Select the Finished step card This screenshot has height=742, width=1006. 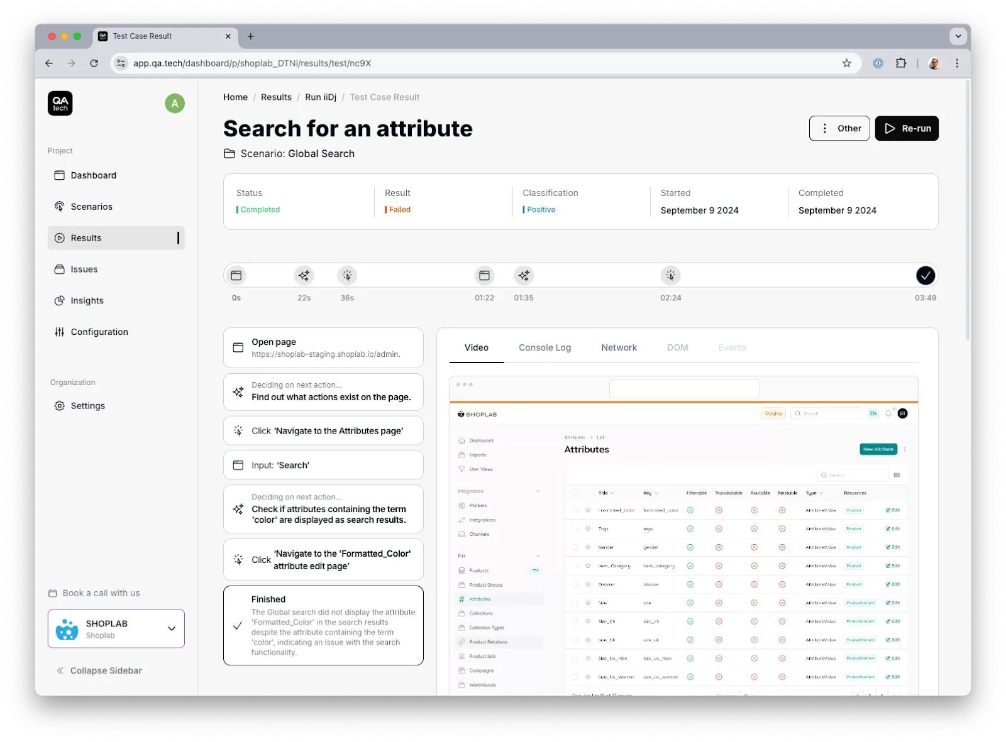(323, 626)
